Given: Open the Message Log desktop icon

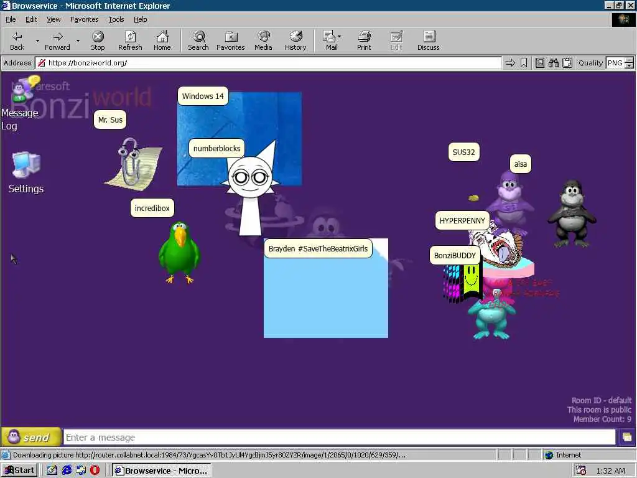Looking at the screenshot, I should 19,104.
